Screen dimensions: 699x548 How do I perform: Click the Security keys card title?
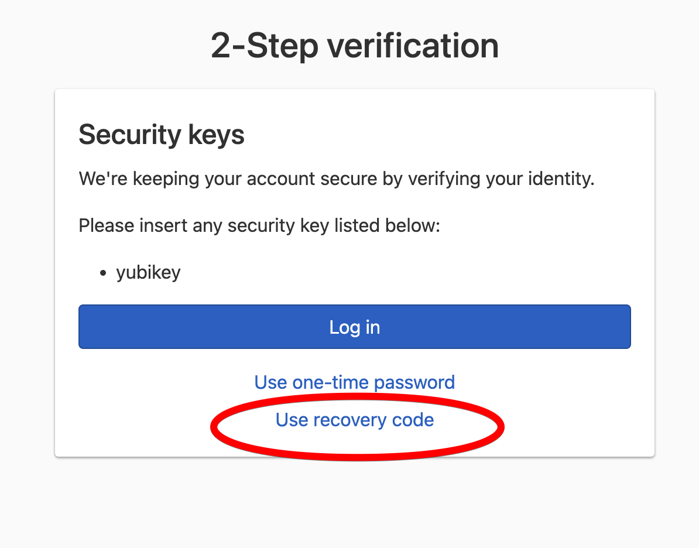[162, 135]
